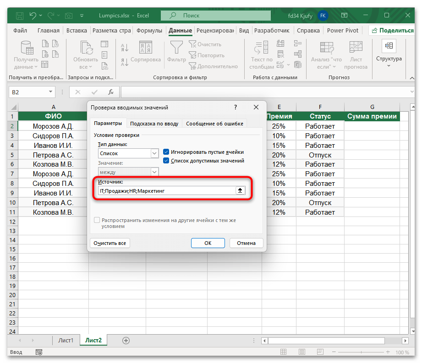Tick the Распространить изменения на другие ячейки checkbox
The image size is (422, 363).
pyautogui.click(x=97, y=220)
